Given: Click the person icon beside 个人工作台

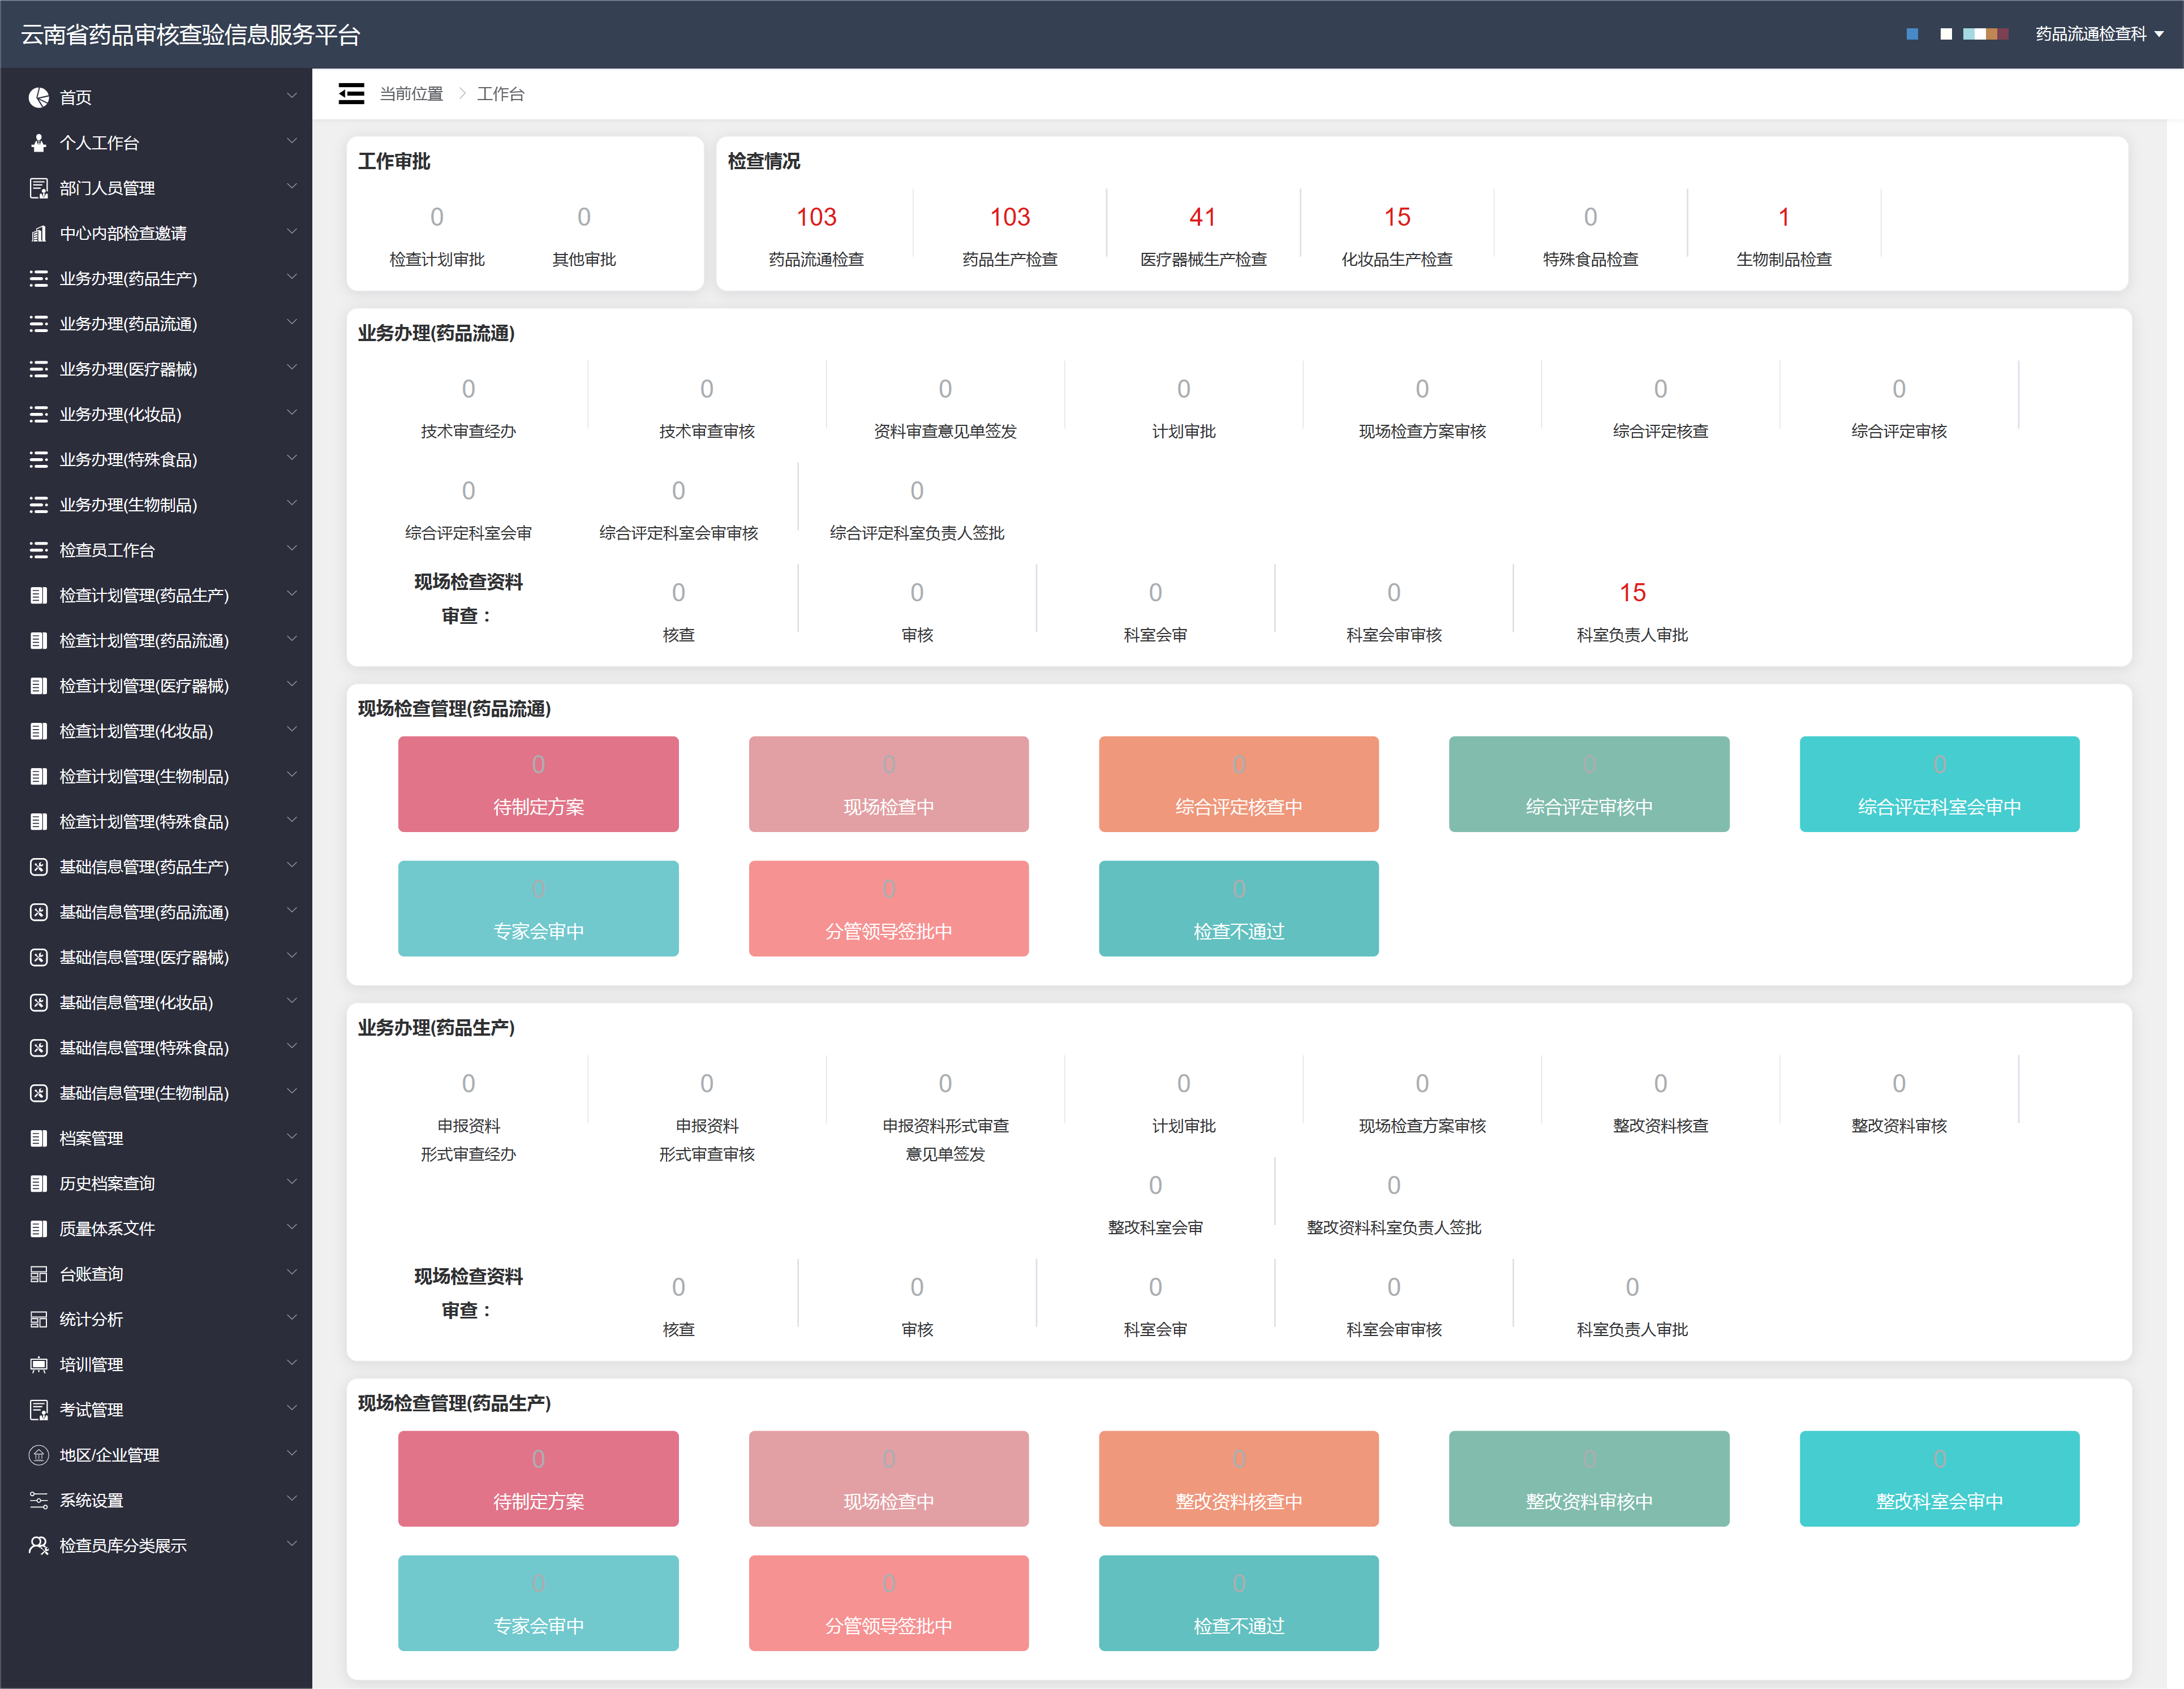Looking at the screenshot, I should (38, 143).
